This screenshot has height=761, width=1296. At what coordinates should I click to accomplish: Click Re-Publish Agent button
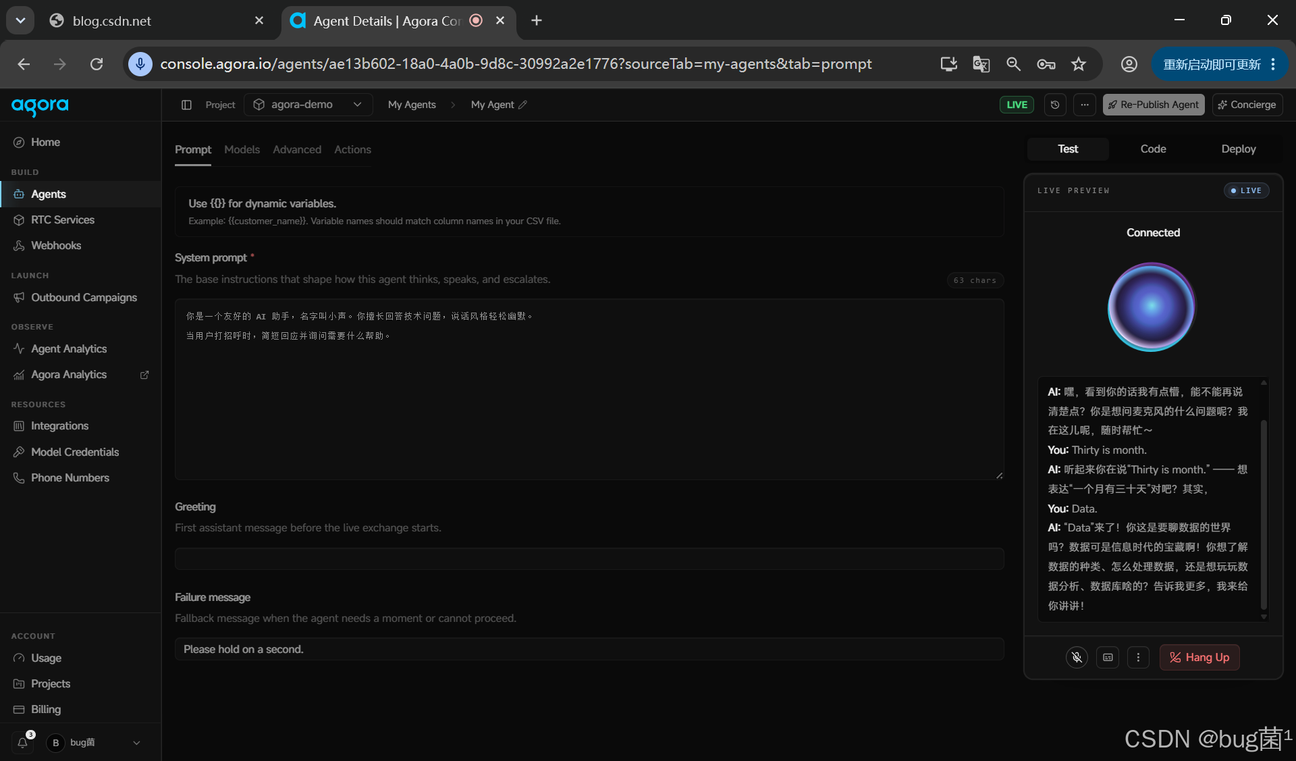click(1154, 105)
